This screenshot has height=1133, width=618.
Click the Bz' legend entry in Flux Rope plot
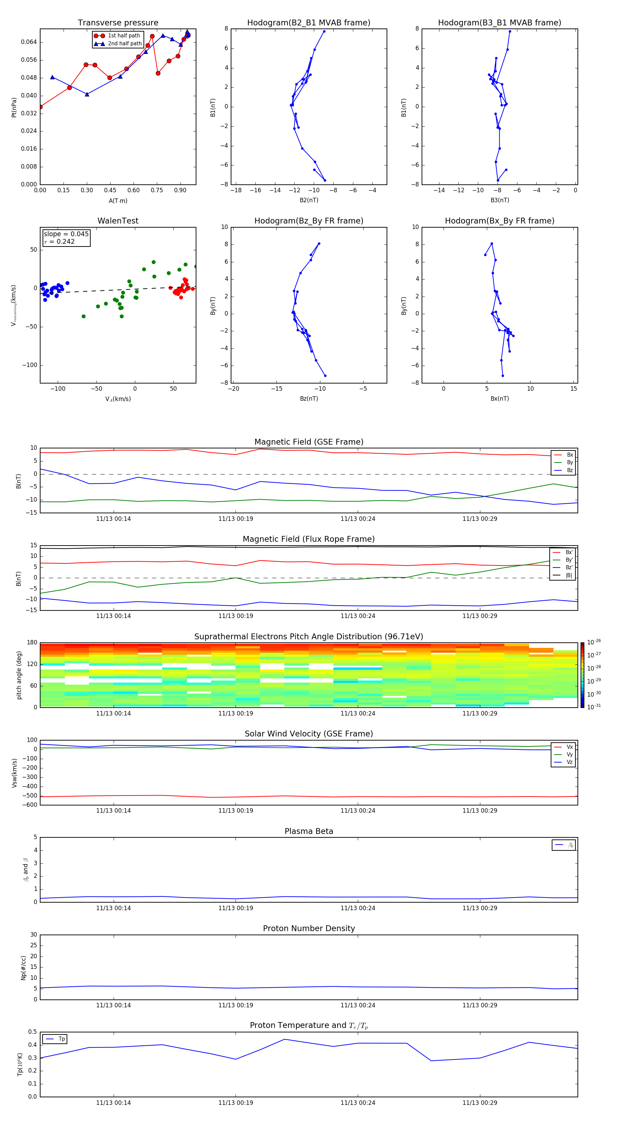[x=563, y=568]
